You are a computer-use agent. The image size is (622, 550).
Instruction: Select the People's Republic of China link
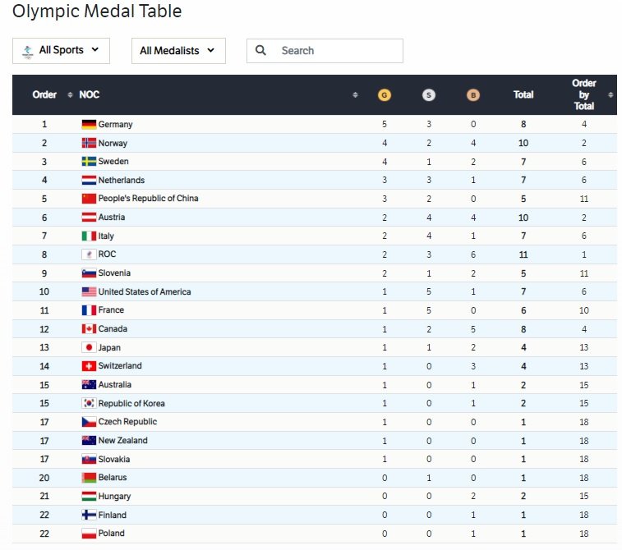tap(148, 199)
